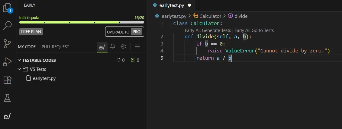Click the return keyword on line 5
This screenshot has height=129, width=342.
205,58
